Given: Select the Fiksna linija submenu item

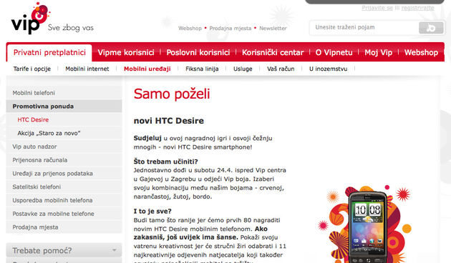Looking at the screenshot, I should tap(202, 69).
